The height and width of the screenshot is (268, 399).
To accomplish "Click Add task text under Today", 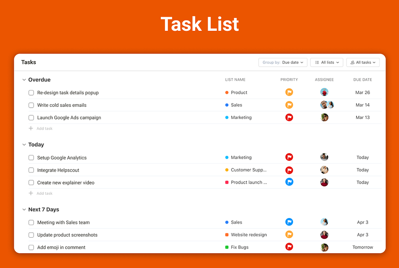I will [x=45, y=193].
